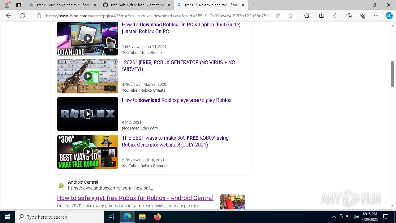The height and width of the screenshot is (223, 396).
Task: Close the active Bing search tab
Action: pyautogui.click(x=243, y=5)
